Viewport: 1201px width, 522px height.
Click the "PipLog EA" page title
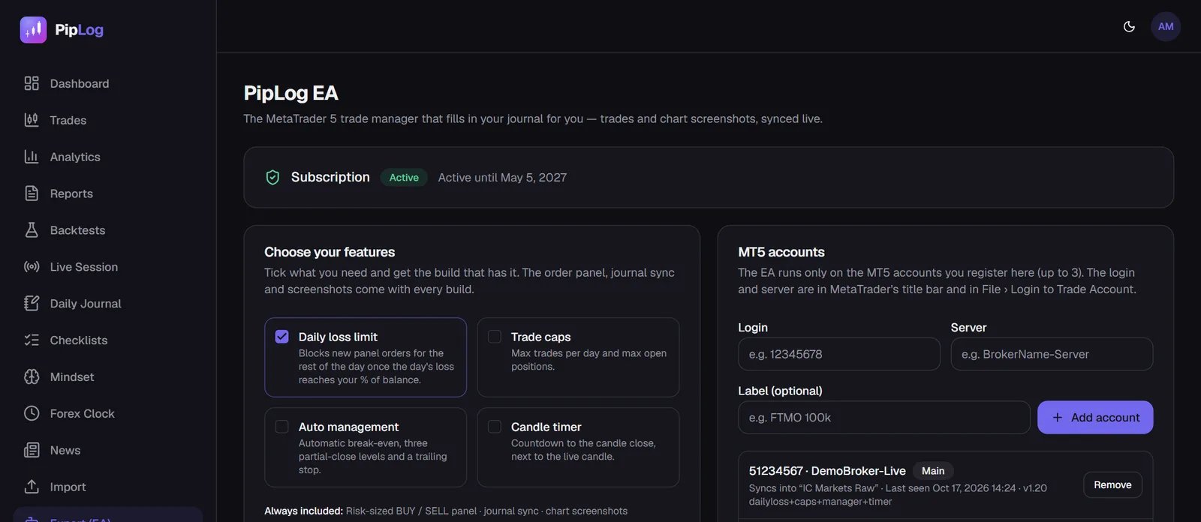[290, 93]
